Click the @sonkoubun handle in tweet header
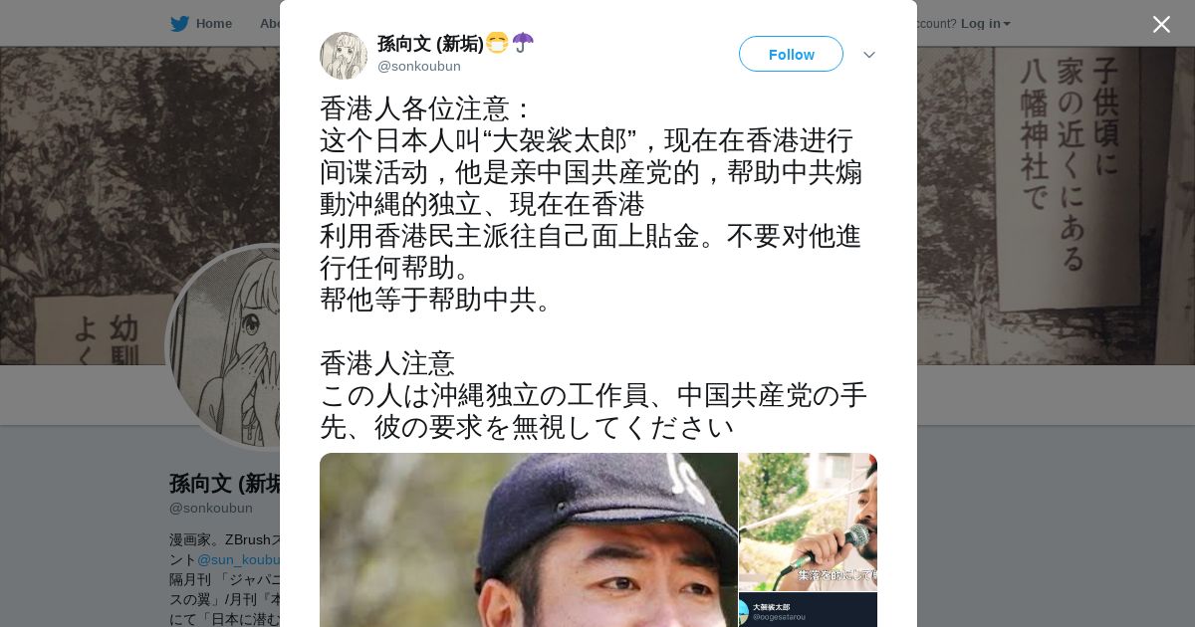The image size is (1195, 627). pos(419,66)
